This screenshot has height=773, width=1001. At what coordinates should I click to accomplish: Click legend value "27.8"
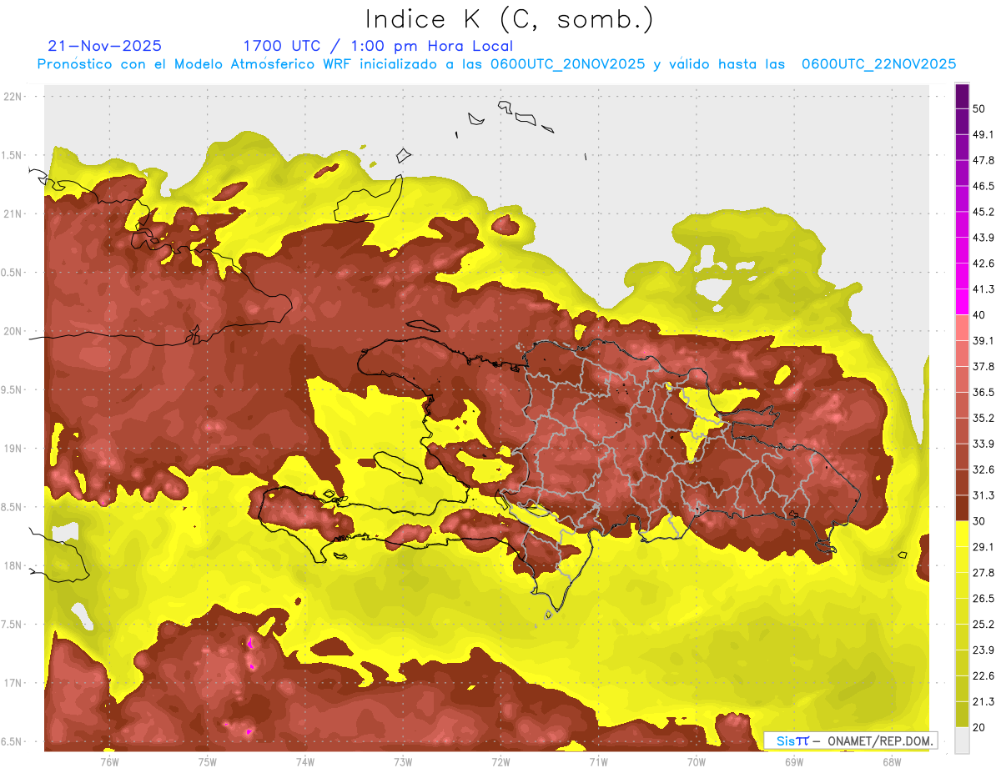click(x=983, y=573)
